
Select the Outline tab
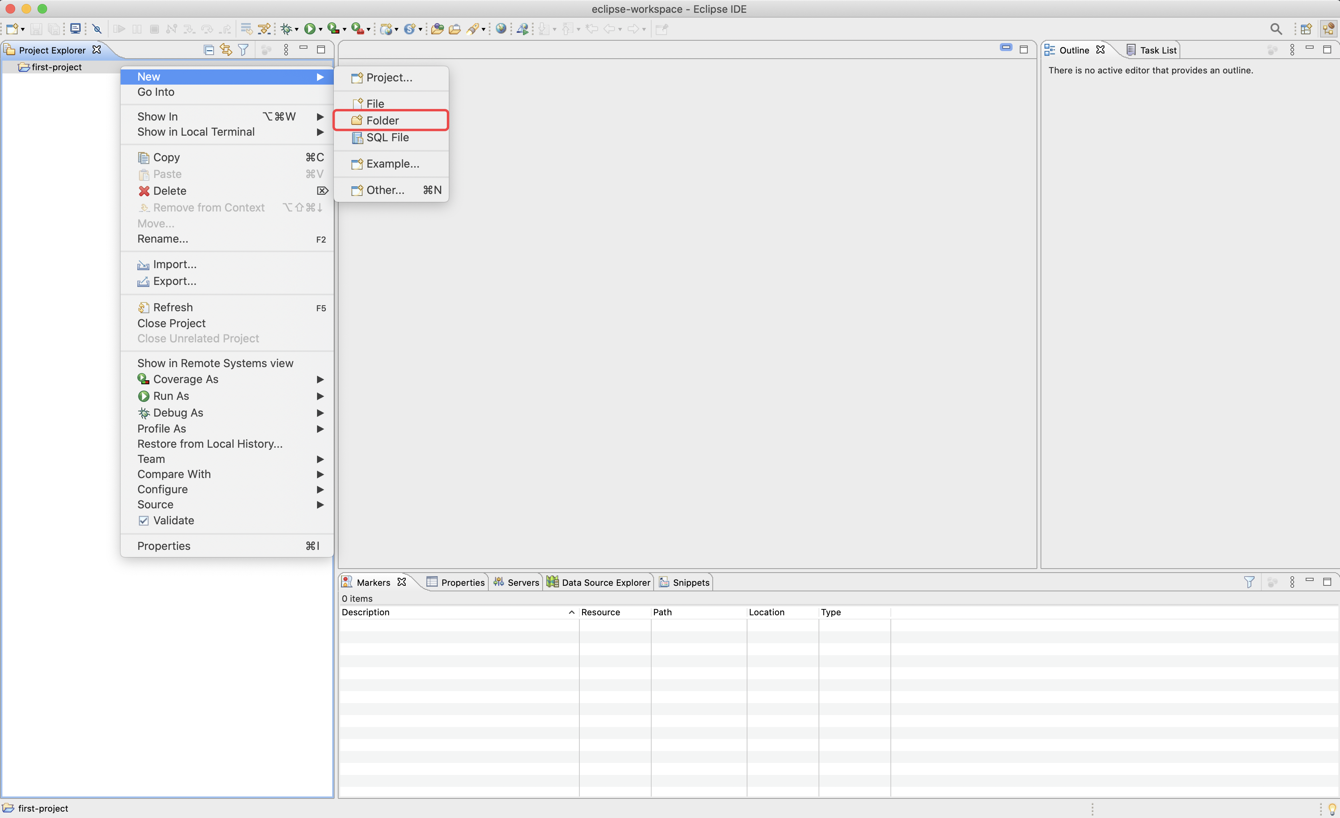pyautogui.click(x=1074, y=50)
